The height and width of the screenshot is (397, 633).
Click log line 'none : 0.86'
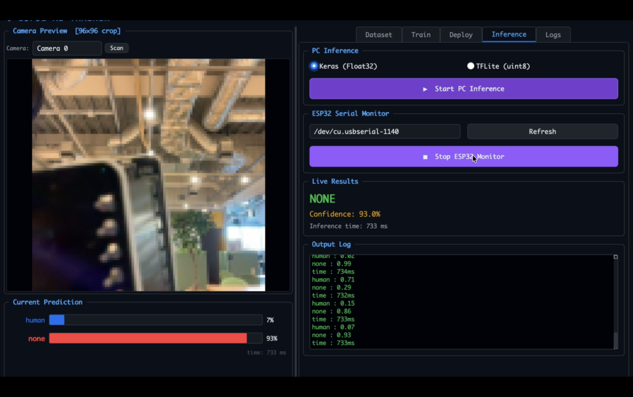pos(331,312)
